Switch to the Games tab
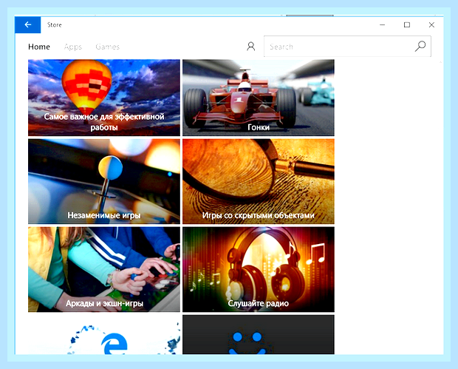458x369 pixels. pyautogui.click(x=108, y=47)
